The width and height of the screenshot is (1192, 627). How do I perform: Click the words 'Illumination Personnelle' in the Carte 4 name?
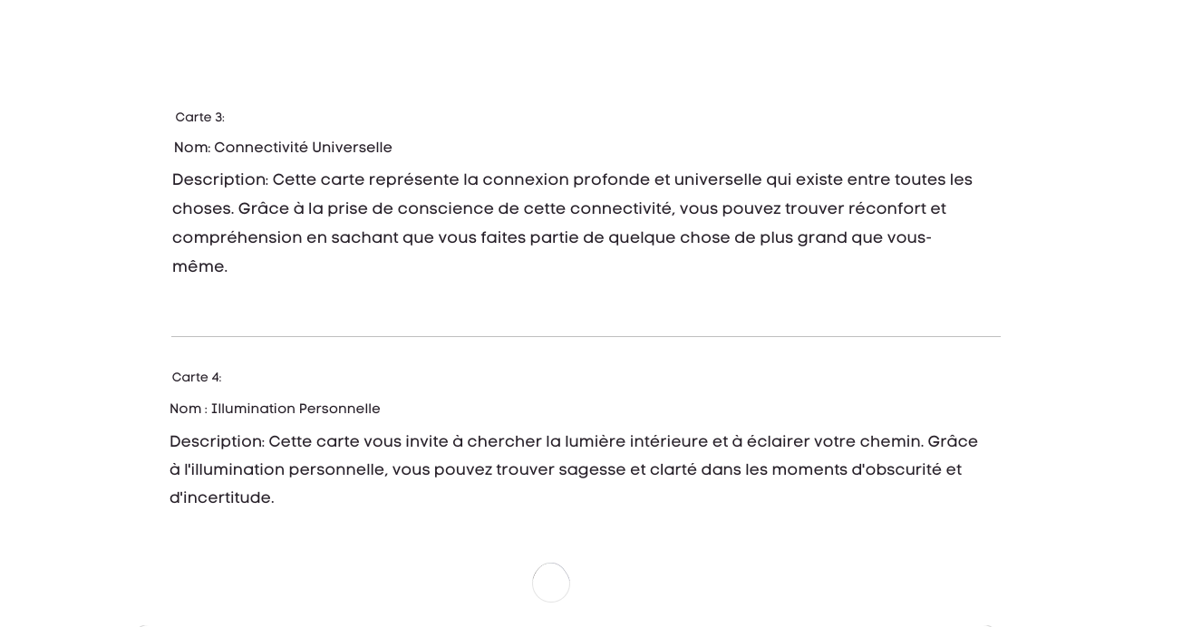(x=296, y=410)
